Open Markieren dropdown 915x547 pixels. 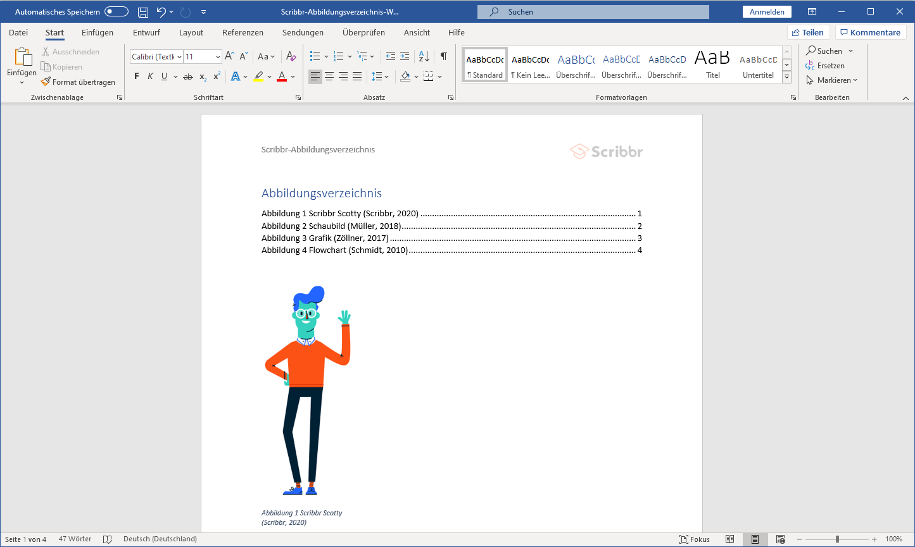coord(855,80)
